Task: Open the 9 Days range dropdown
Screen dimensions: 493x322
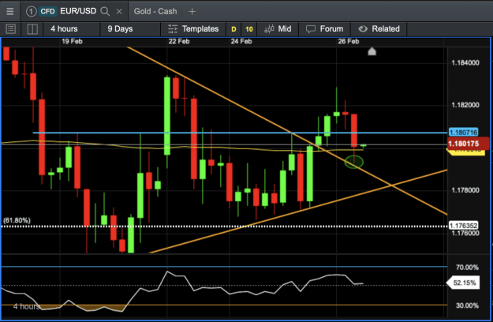Action: (x=130, y=29)
